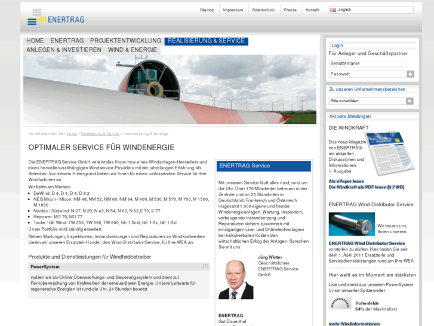Open Die Windkraft als PDF lesen link
434x326 pixels.
click(x=367, y=187)
